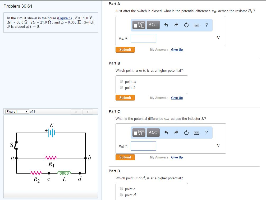Open the math templates icon in Part A
This screenshot has width=266, height=200.
tap(139, 25)
